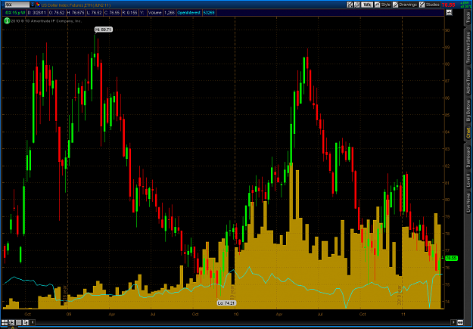Click the chart icon below the Studies button
This screenshot has width=473, height=329.
pos(450,13)
